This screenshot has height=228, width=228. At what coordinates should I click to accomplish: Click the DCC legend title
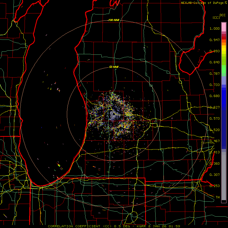pyautogui.click(x=222, y=15)
